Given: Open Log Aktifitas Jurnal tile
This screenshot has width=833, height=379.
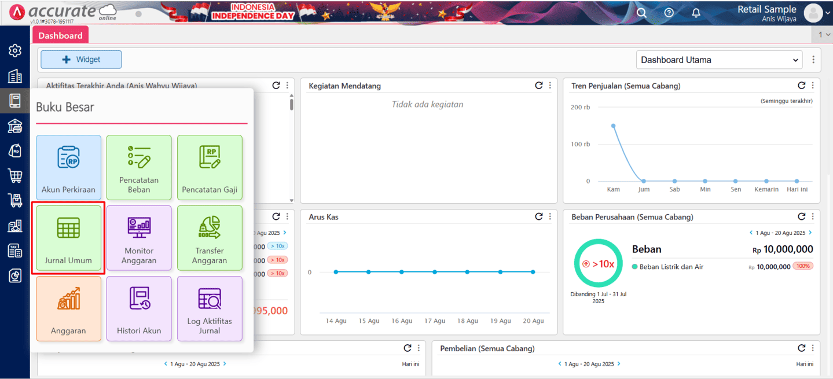Looking at the screenshot, I should pyautogui.click(x=210, y=308).
